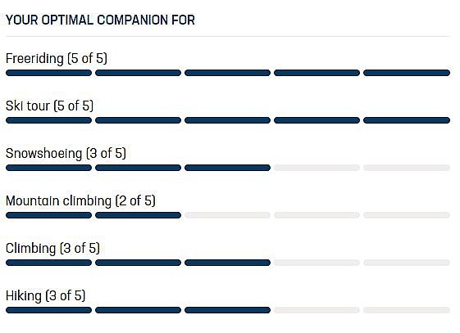This screenshot has height=333, width=460.
Task: Click the fifth empty Hiking rating segment
Action: [407, 310]
